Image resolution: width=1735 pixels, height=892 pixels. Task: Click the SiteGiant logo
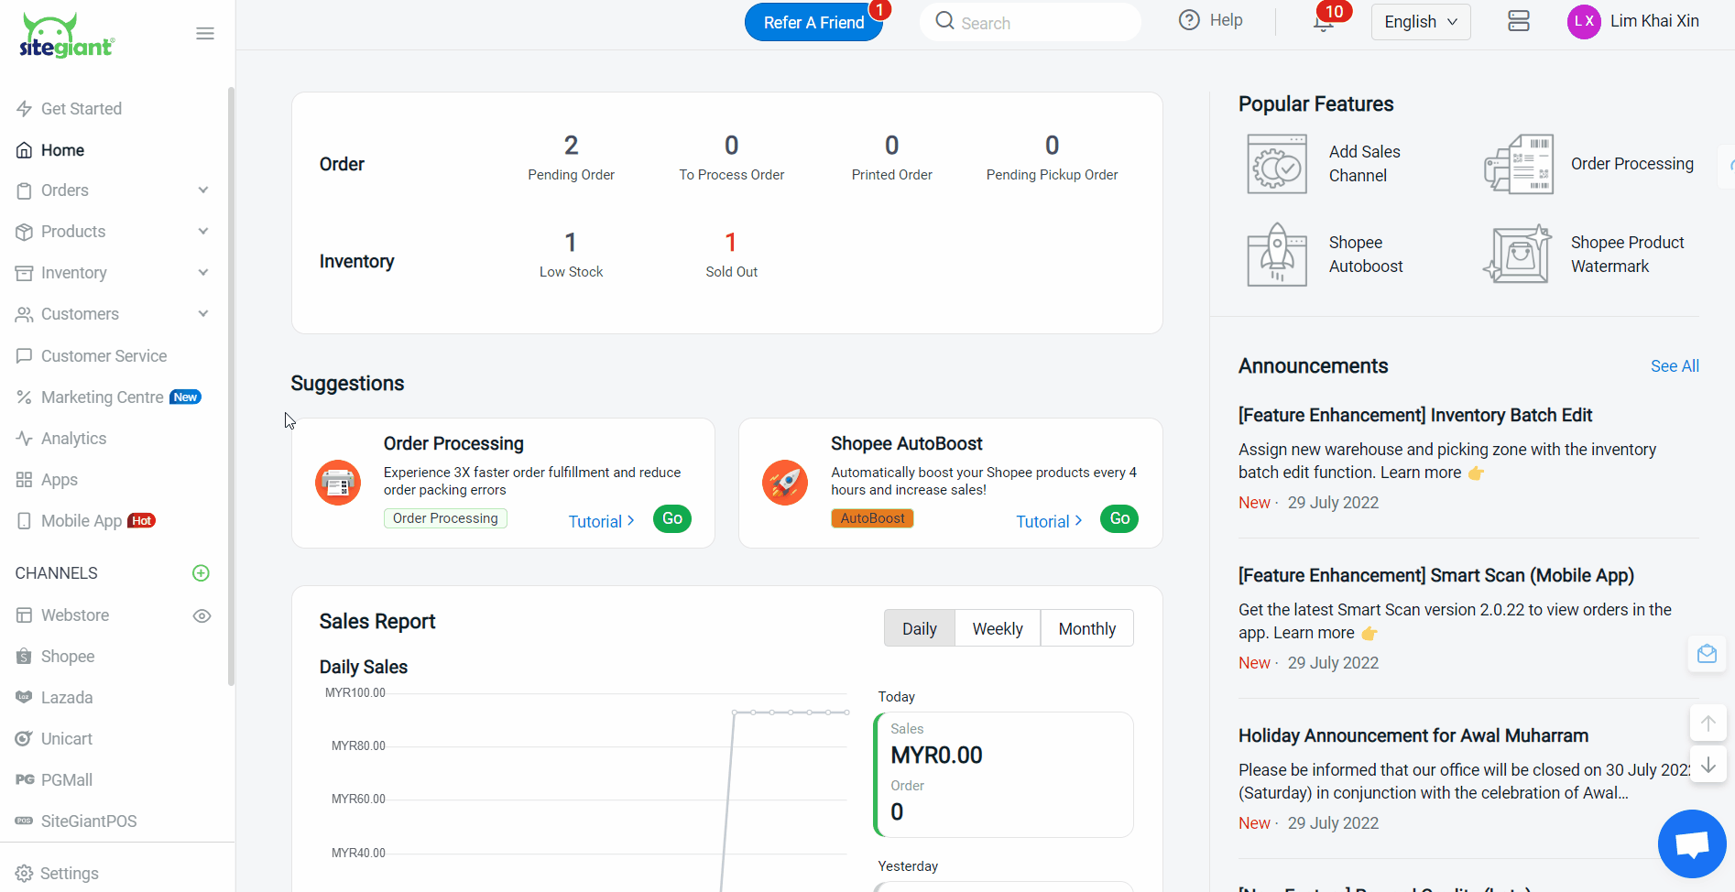pyautogui.click(x=67, y=36)
